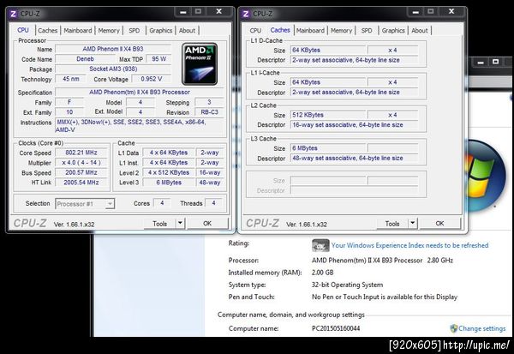Click Tools button in right CPU-Z window
This screenshot has width=514, height=354.
(392, 224)
